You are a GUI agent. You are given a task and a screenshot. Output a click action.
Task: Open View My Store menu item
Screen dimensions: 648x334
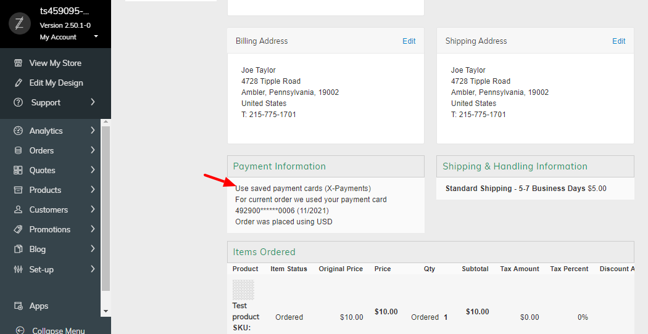tap(56, 63)
